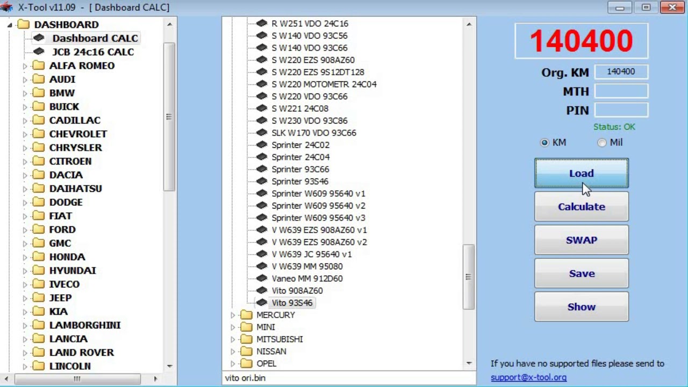688x387 pixels.
Task: Click the Org. KM input field
Action: click(x=621, y=71)
